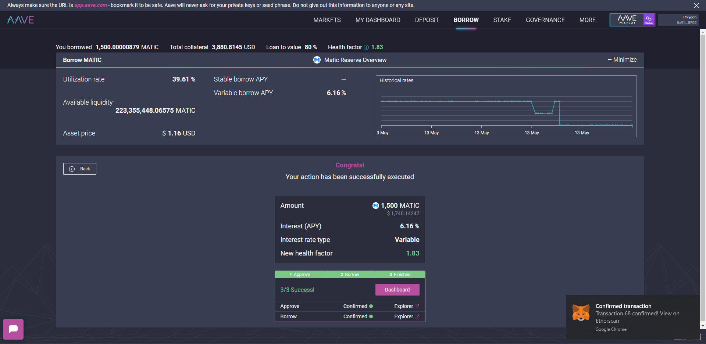Click the Health factor info icon

366,47
